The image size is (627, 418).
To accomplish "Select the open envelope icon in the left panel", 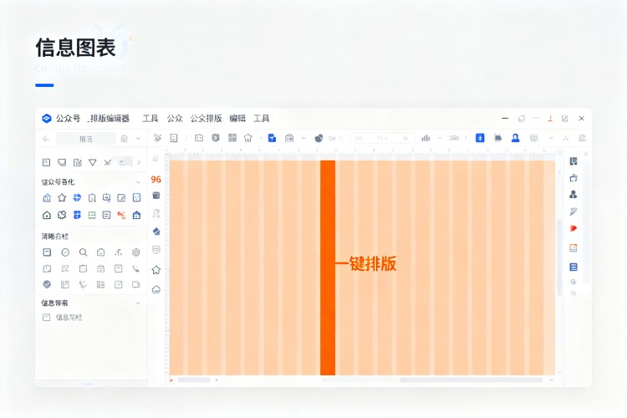I will point(101,252).
